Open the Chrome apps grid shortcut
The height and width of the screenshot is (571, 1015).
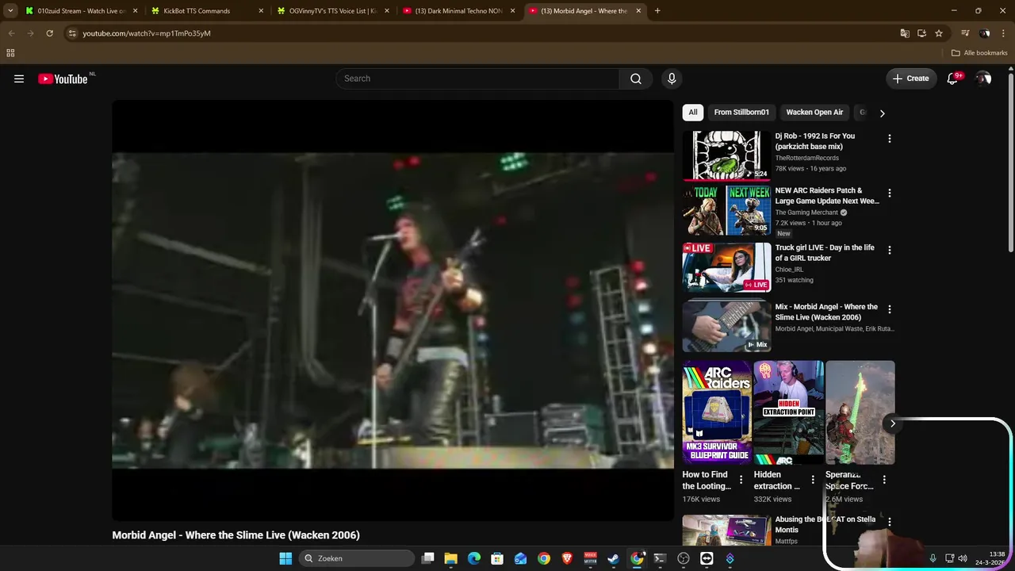pos(10,53)
